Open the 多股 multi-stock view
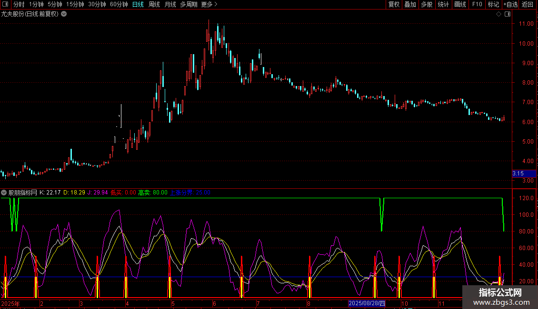Screen dimensions: 538x309 pyautogui.click(x=427, y=5)
